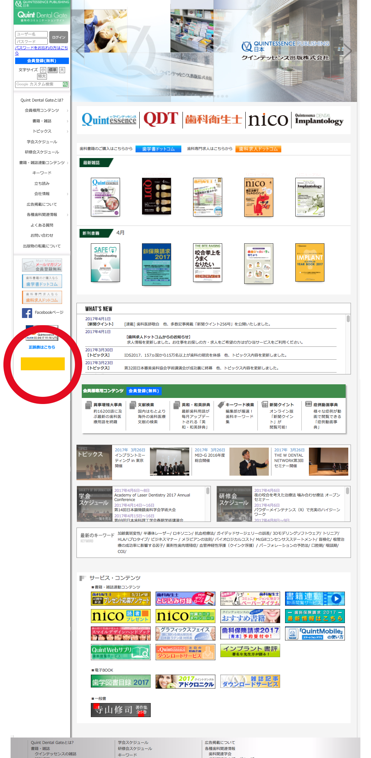The width and height of the screenshot is (371, 758).
Task: Open the 寺山修司 著作集 banner
Action: click(x=121, y=710)
